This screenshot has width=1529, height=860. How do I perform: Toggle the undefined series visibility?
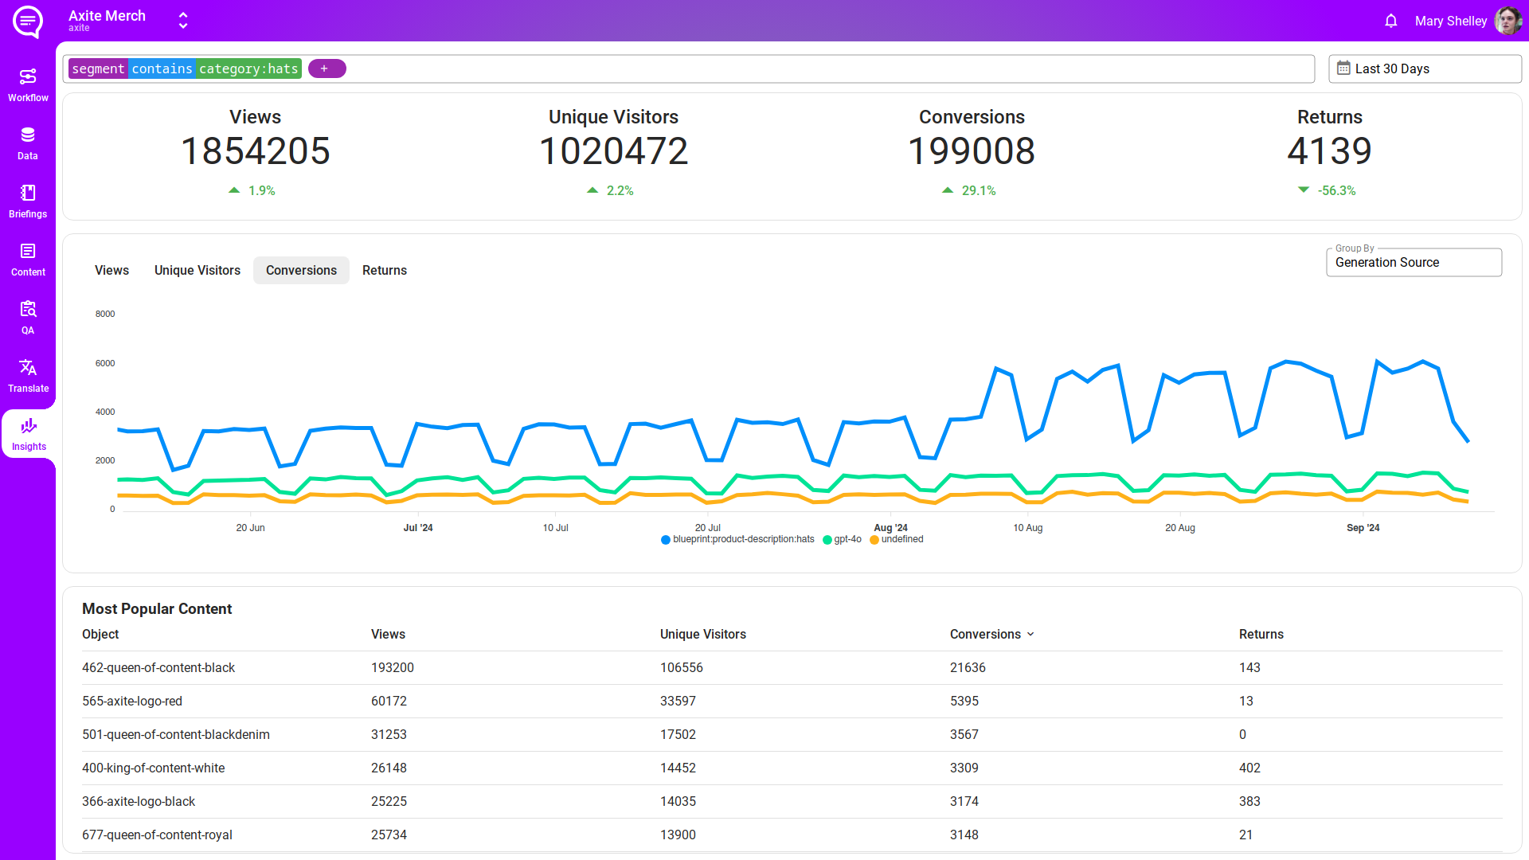pyautogui.click(x=897, y=539)
